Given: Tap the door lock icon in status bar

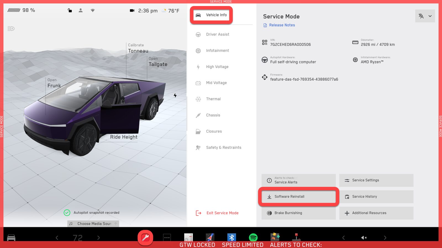Looking at the screenshot, I should 70,10.
